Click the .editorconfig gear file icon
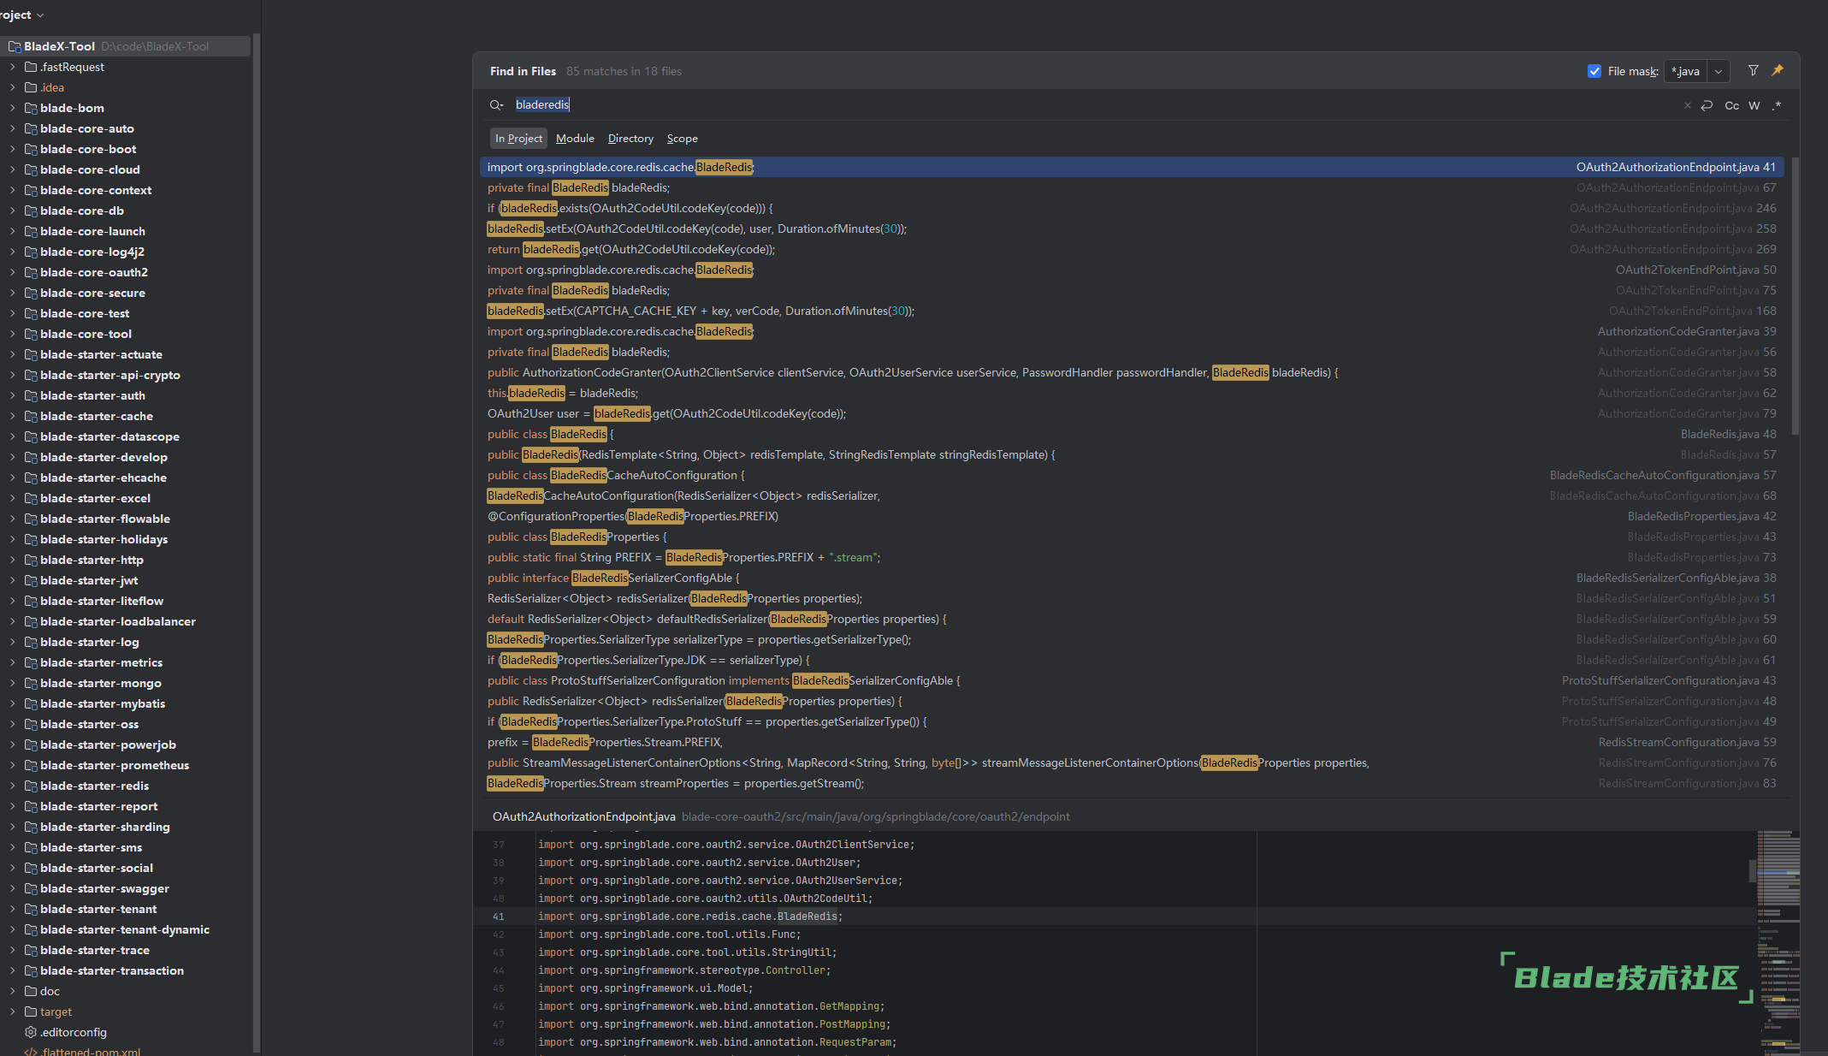The image size is (1828, 1056). click(x=31, y=1032)
